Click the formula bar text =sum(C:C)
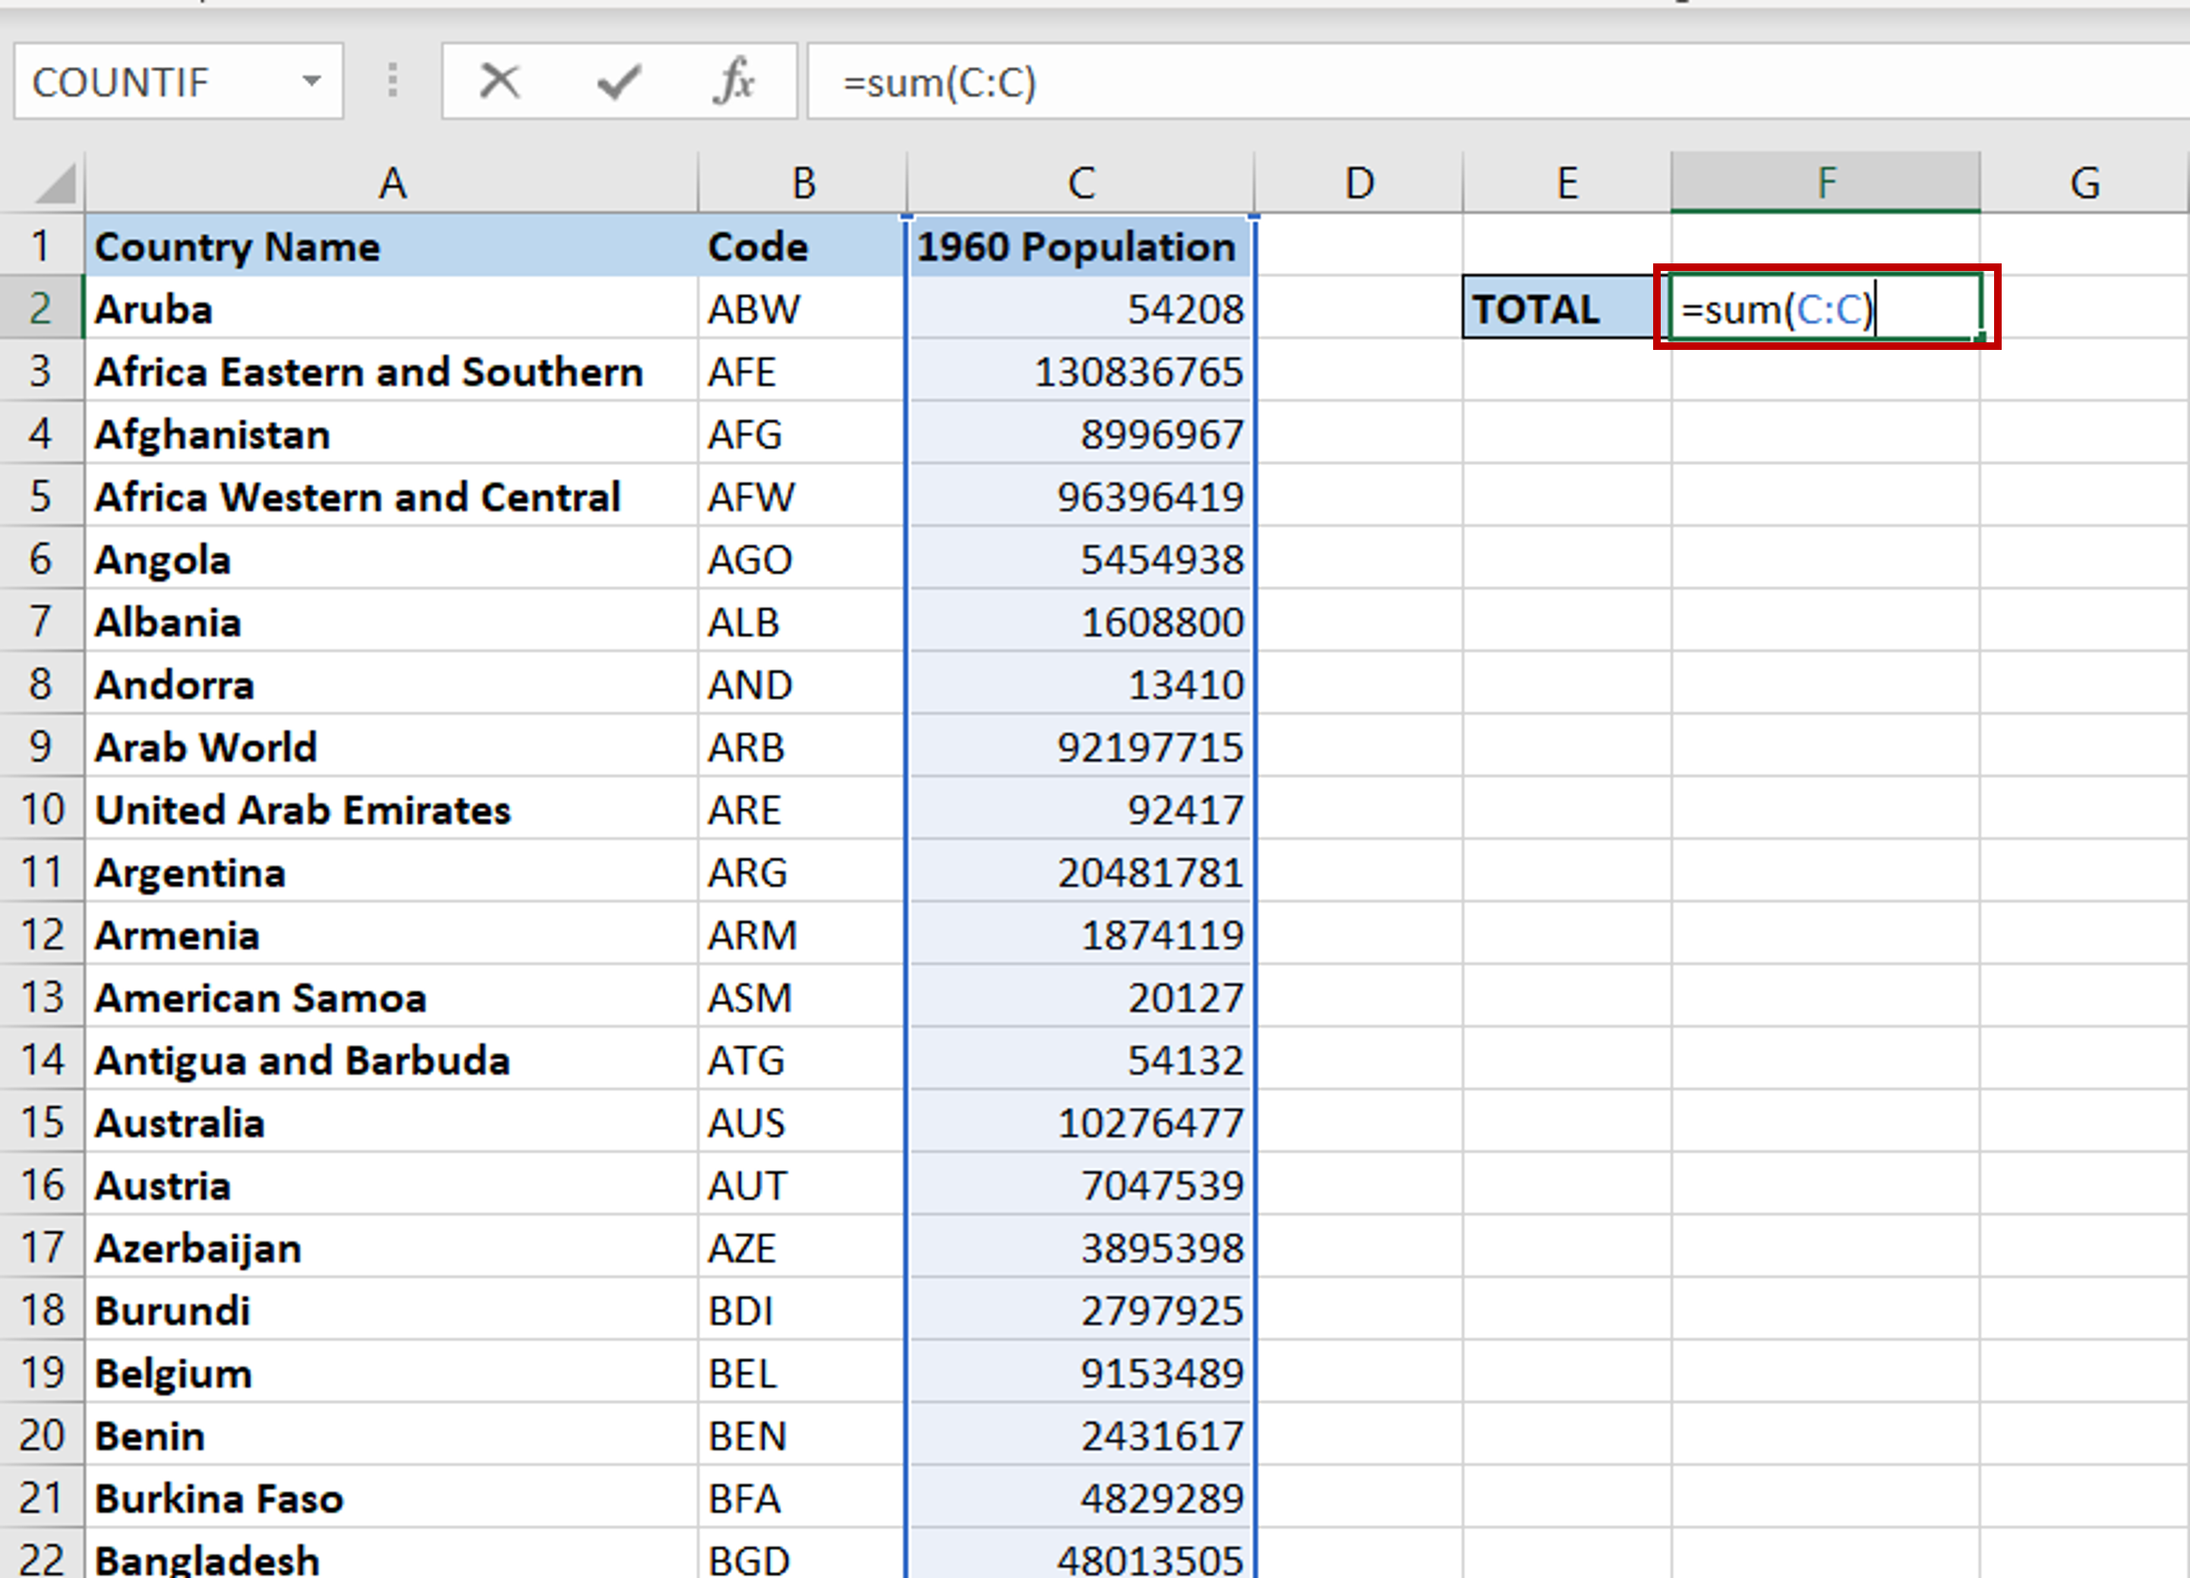This screenshot has width=2190, height=1578. tap(939, 83)
